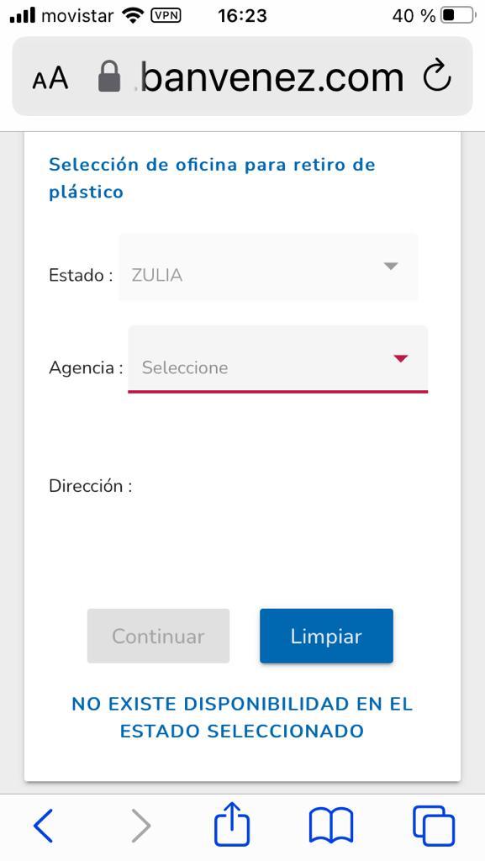Tap the VPN status indicator
485x861 pixels.
click(166, 15)
